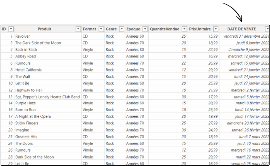
Task: Select the Sgt. Pepper's Lonely Hearts Club Band cell
Action: tap(48, 97)
